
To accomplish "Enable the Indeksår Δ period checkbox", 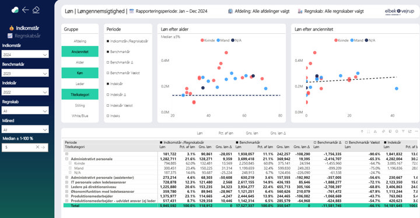I will pyautogui.click(x=108, y=94).
